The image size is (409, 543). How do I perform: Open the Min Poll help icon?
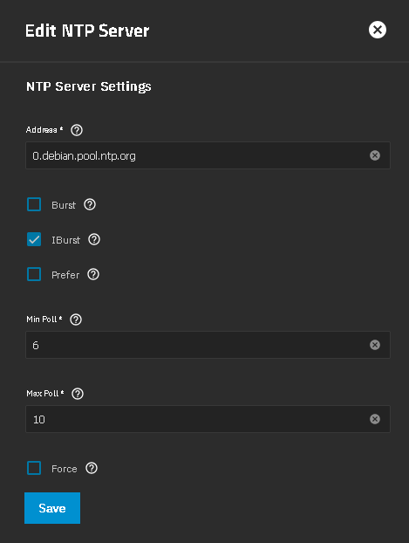76,320
